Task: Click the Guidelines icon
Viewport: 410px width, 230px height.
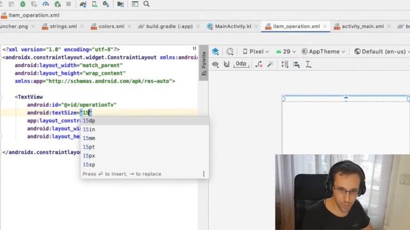Action: 308,64
